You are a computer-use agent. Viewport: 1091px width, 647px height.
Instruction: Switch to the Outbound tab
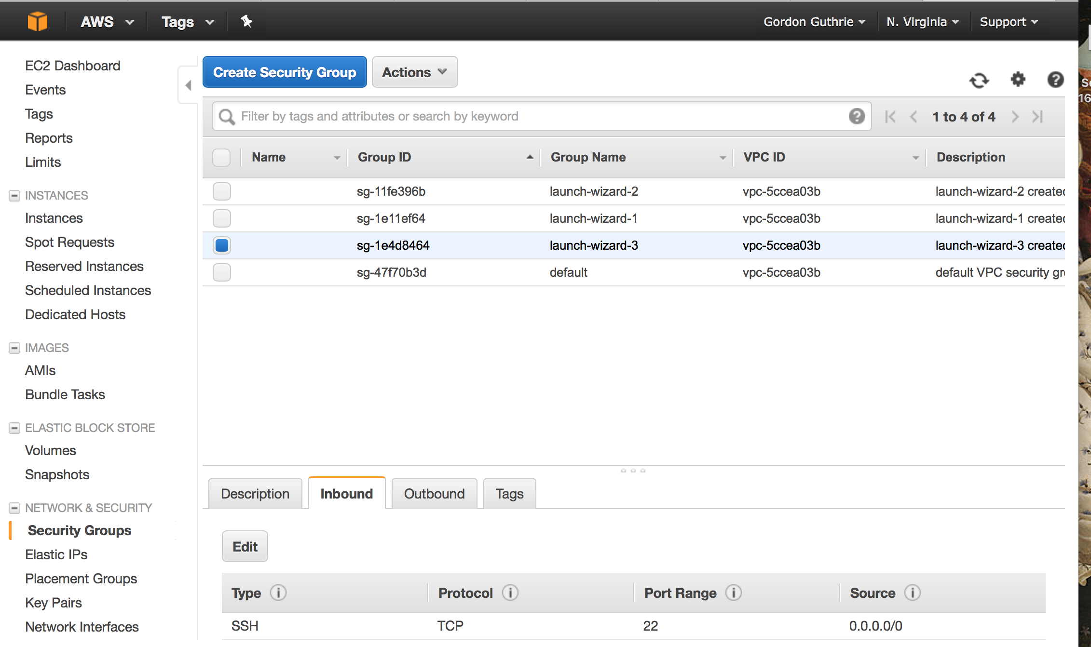[434, 494]
